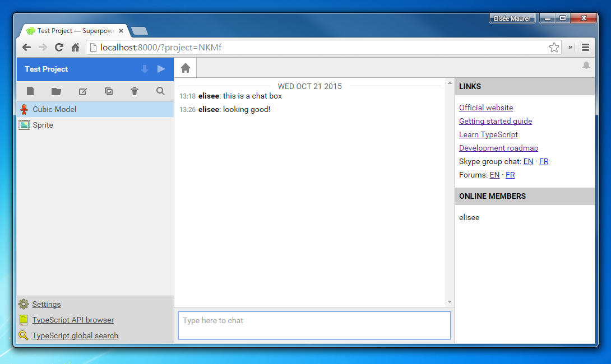Open a new browser tab
This screenshot has height=364, width=611.
coord(140,31)
